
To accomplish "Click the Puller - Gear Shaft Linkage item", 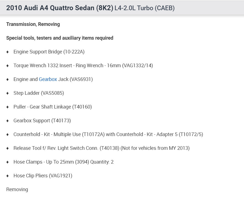I will 52,107.
